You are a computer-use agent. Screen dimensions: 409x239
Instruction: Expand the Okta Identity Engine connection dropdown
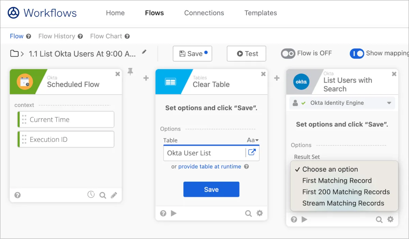click(x=389, y=103)
